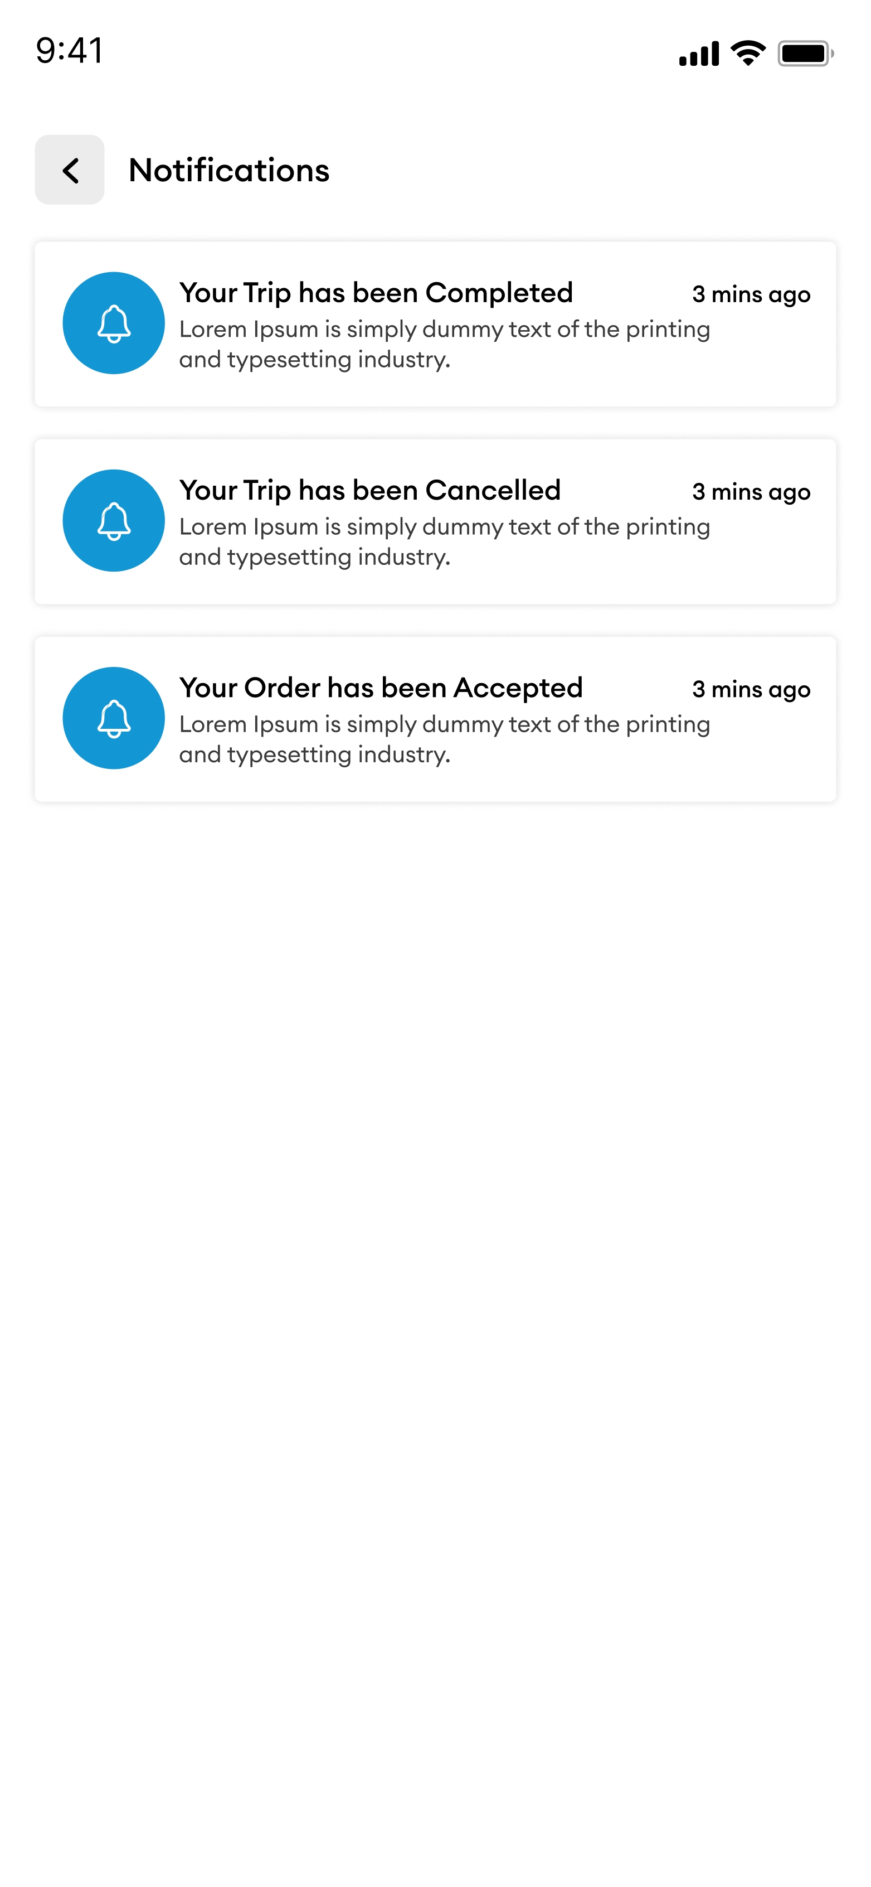Screen dimensions: 871x1887
Task: Click bell icon for Trip Cancelled notification
Action: coord(114,521)
